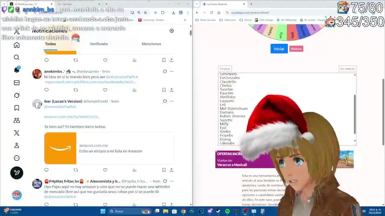Open the X Explore search icon
This screenshot has height=216, width=385.
[17, 58]
